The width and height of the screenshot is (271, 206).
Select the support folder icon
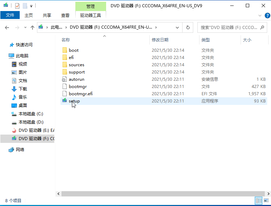click(x=64, y=72)
